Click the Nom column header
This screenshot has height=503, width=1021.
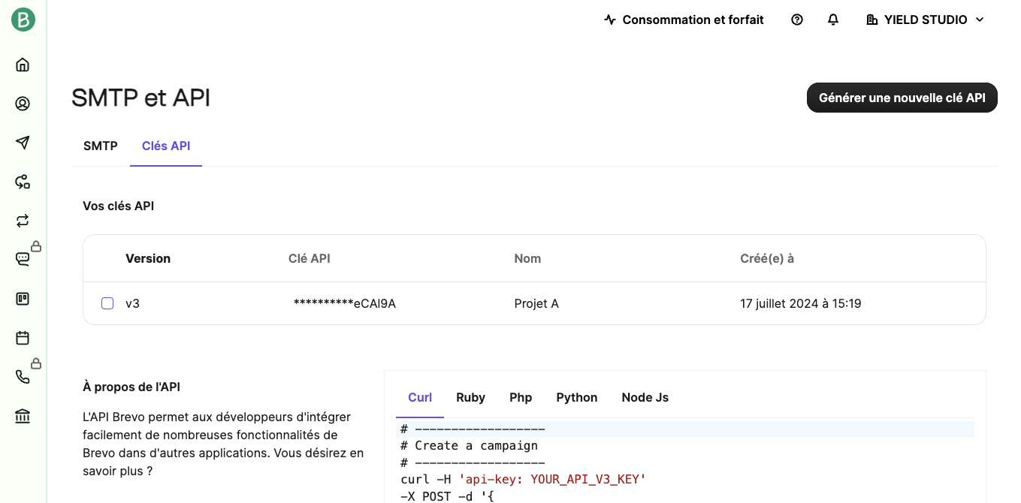(x=527, y=258)
